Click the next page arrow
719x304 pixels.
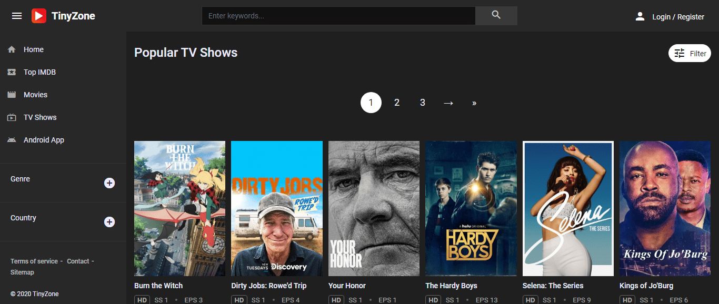click(448, 103)
